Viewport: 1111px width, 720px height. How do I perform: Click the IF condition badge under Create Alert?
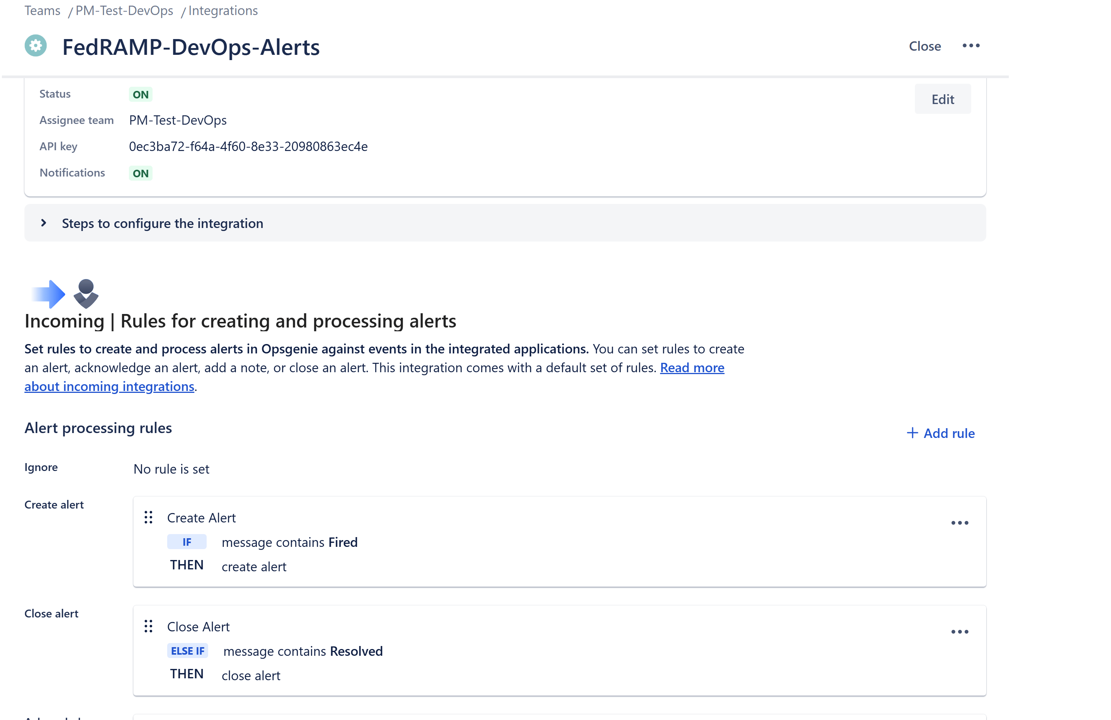click(x=187, y=542)
